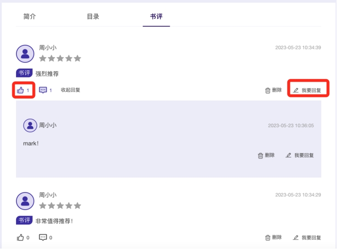This screenshot has height=249, width=337.
Task: Click pencil icon on "非常值得推荐!" review
Action: [296, 238]
